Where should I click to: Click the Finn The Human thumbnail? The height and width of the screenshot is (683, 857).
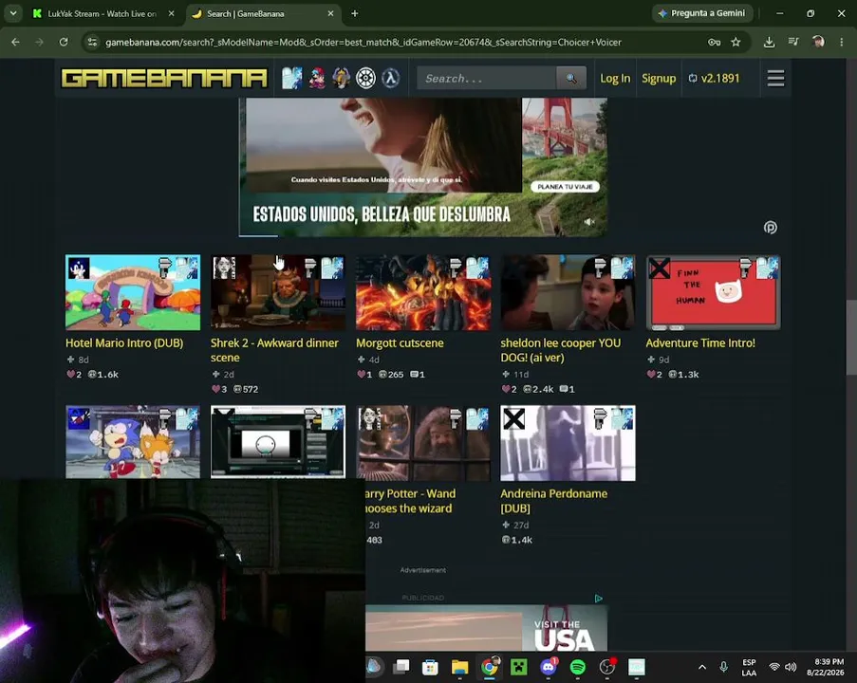coord(714,292)
